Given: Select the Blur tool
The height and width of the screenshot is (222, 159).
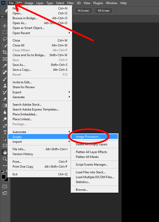Looking at the screenshot, I should (5, 112).
